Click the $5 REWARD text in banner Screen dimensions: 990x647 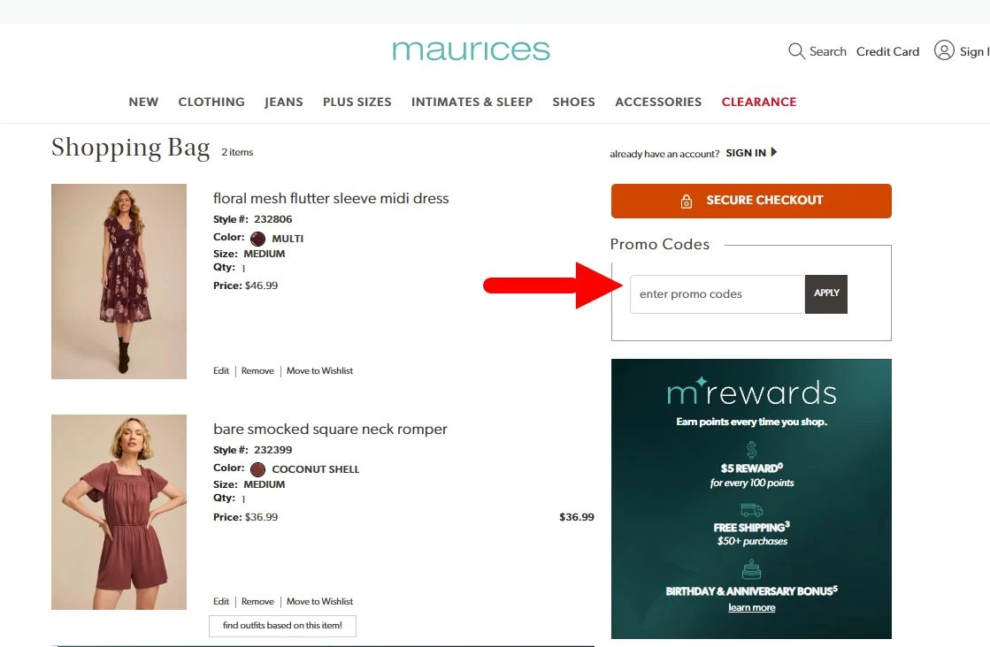tap(751, 468)
